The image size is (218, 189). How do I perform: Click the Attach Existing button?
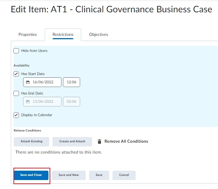tap(31, 142)
